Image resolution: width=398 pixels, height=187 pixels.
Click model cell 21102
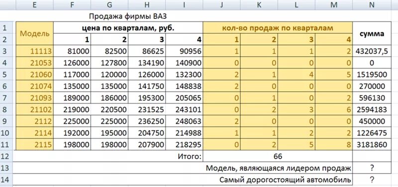coord(34,109)
